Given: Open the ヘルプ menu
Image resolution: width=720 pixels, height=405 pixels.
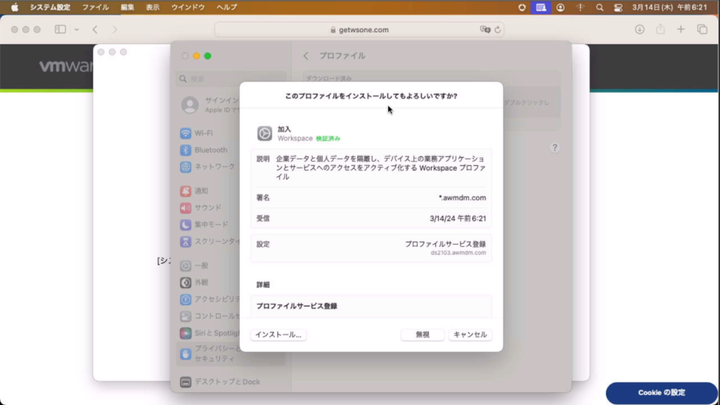Looking at the screenshot, I should pyautogui.click(x=227, y=7).
